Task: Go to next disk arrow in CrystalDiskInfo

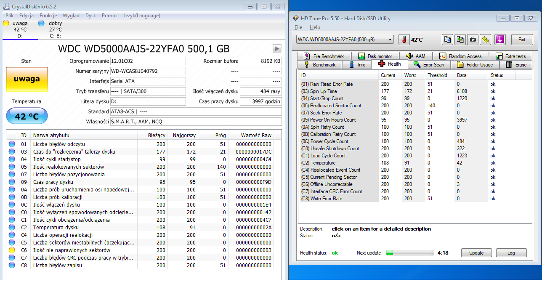Action: coord(277,48)
